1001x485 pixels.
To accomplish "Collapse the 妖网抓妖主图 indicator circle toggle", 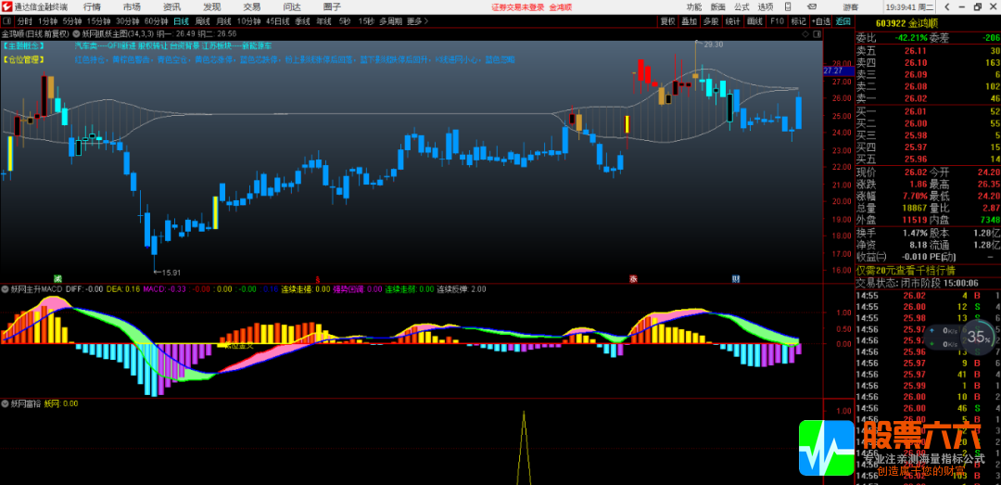I will 77,34.
